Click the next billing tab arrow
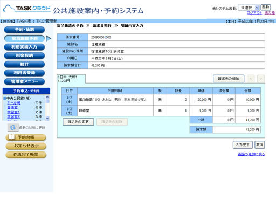The width and height of the screenshot is (276, 207). tap(261, 79)
